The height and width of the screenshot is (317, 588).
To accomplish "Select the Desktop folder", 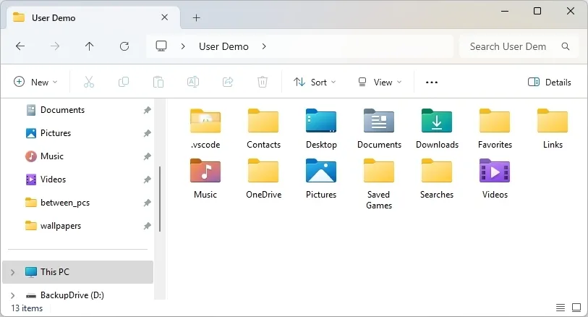I will [x=321, y=129].
